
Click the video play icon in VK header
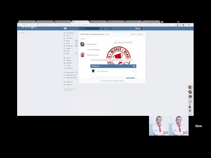pyautogui.click(x=111, y=29)
